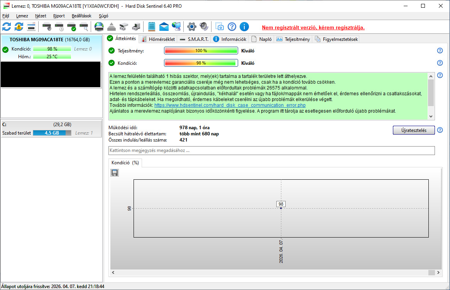The width and height of the screenshot is (450, 290).
Task: Open the hdsentinel.com communication error link
Action: coord(230,105)
